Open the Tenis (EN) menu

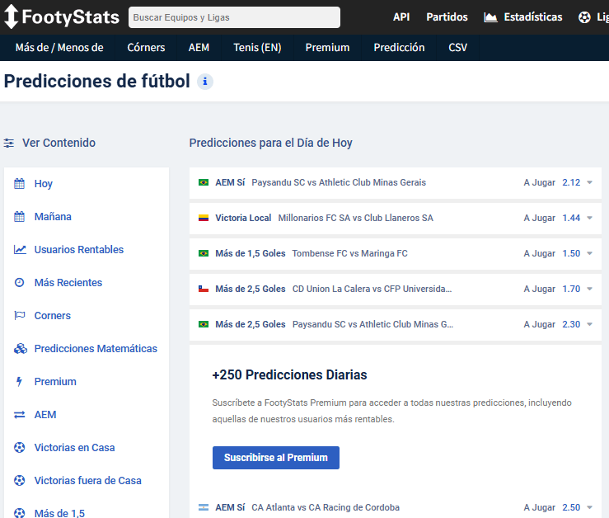(257, 48)
